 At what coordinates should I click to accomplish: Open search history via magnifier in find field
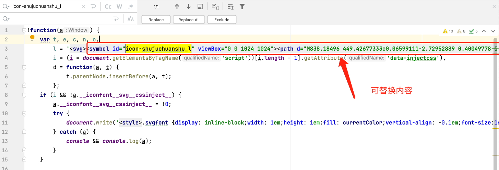pos(6,6)
